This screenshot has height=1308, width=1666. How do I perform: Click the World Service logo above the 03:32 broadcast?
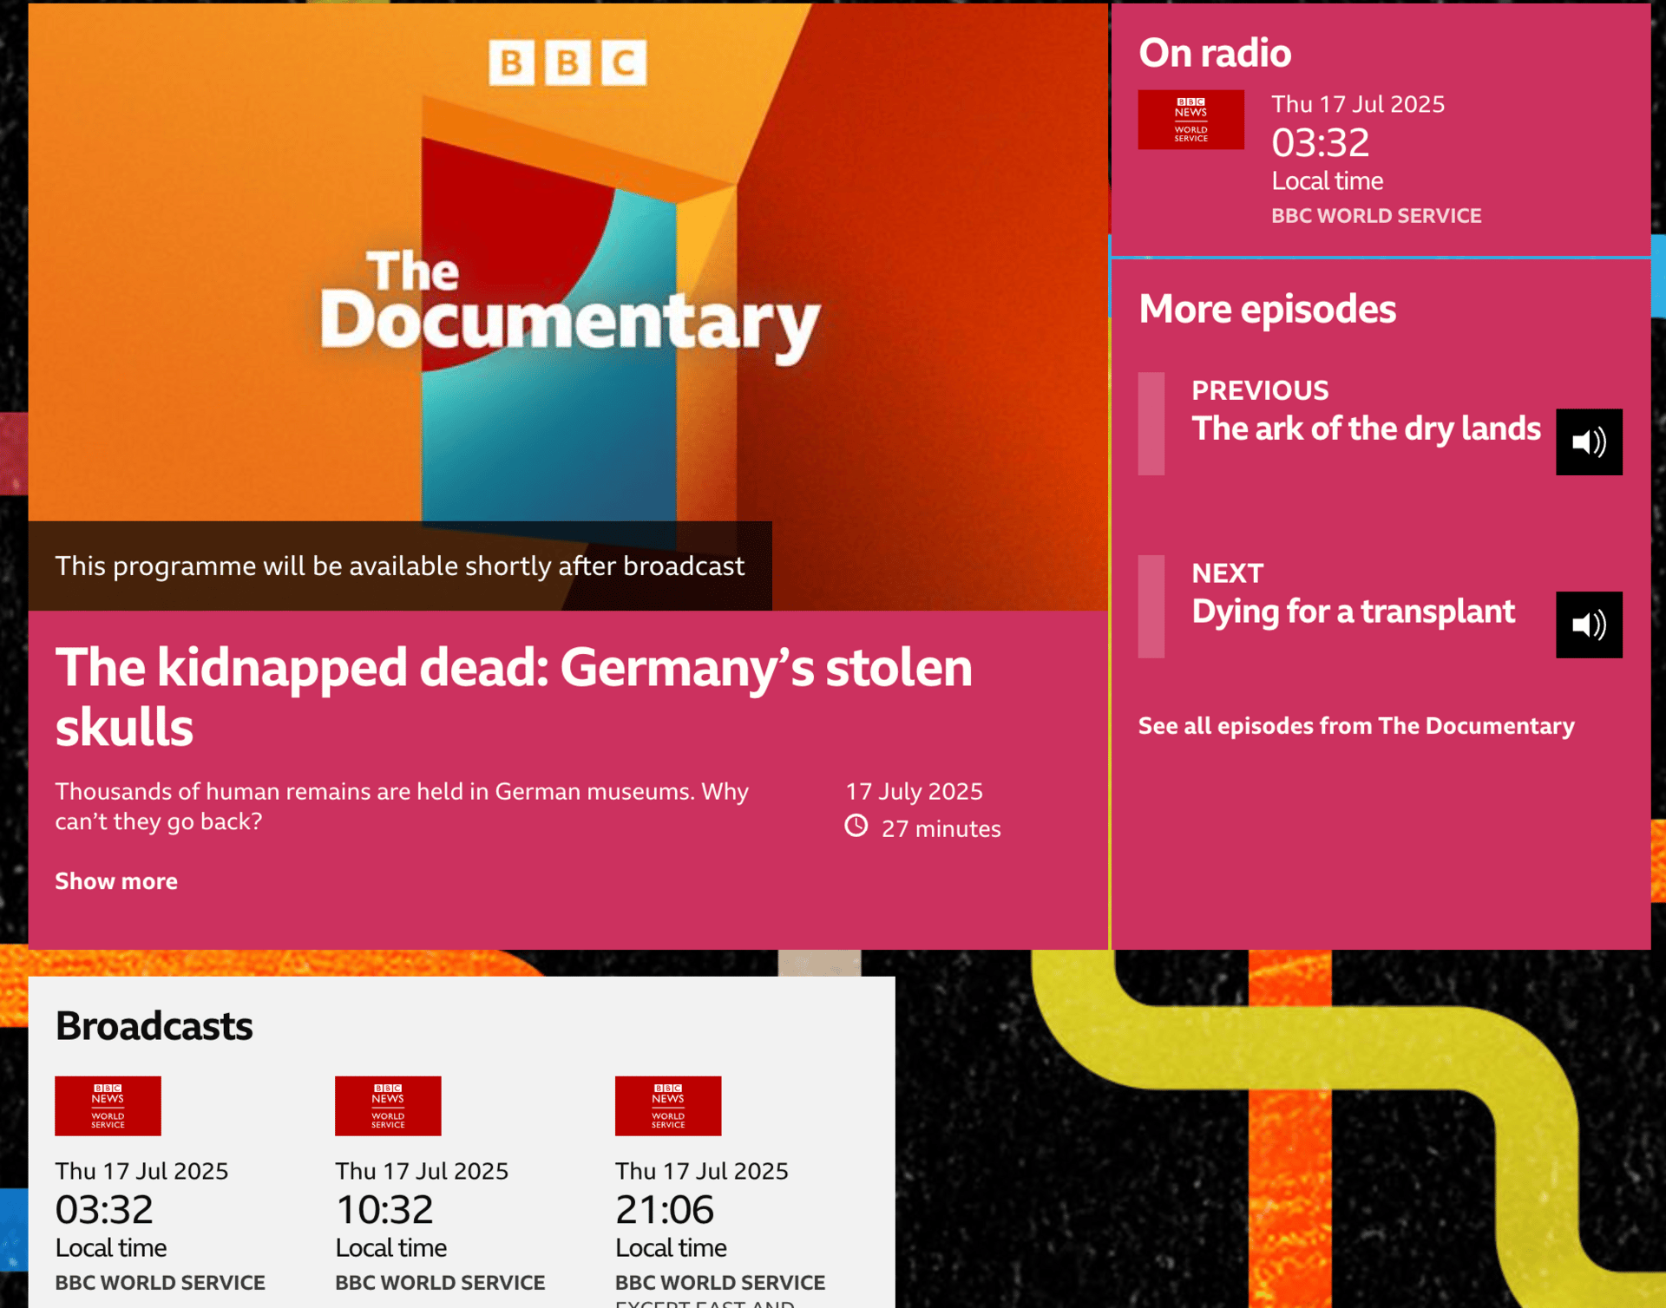[x=108, y=1106]
